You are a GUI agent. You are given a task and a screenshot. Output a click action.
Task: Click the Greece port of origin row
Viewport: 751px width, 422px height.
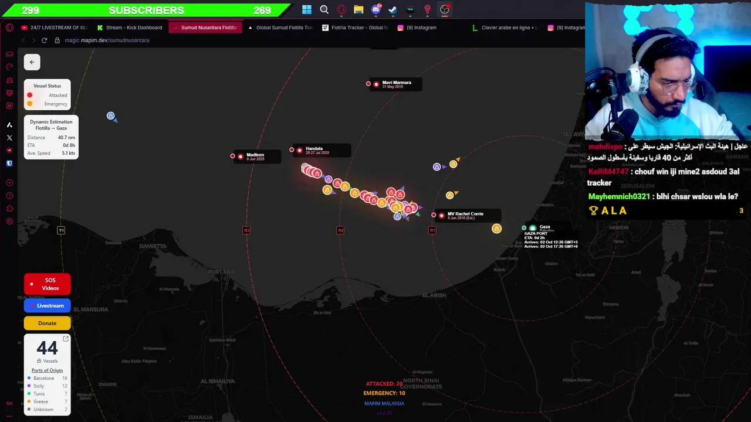(x=48, y=401)
